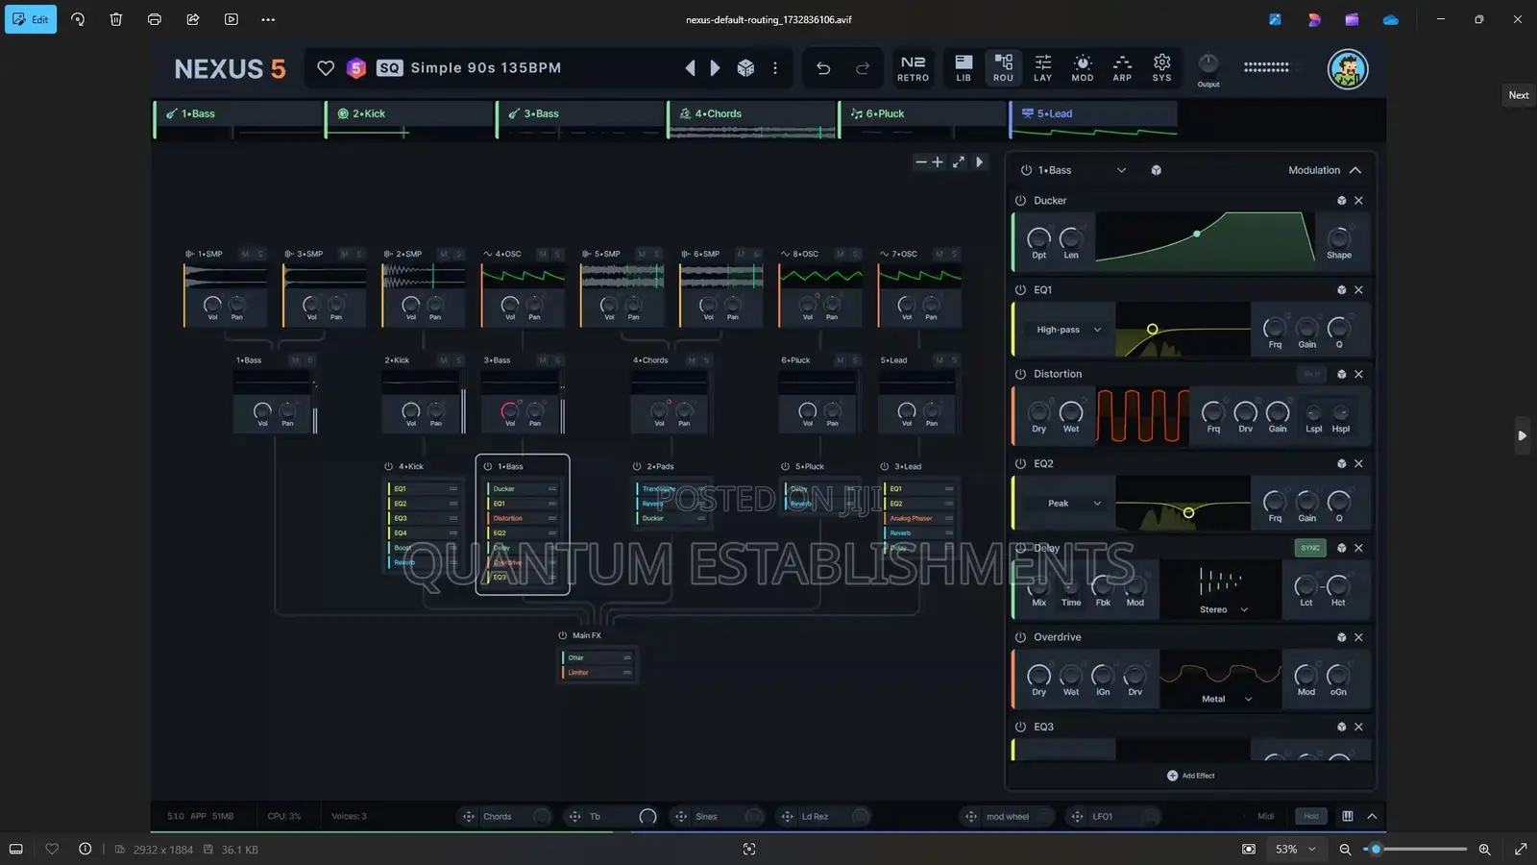Delete the image with trash icon
The width and height of the screenshot is (1537, 865).
click(115, 19)
